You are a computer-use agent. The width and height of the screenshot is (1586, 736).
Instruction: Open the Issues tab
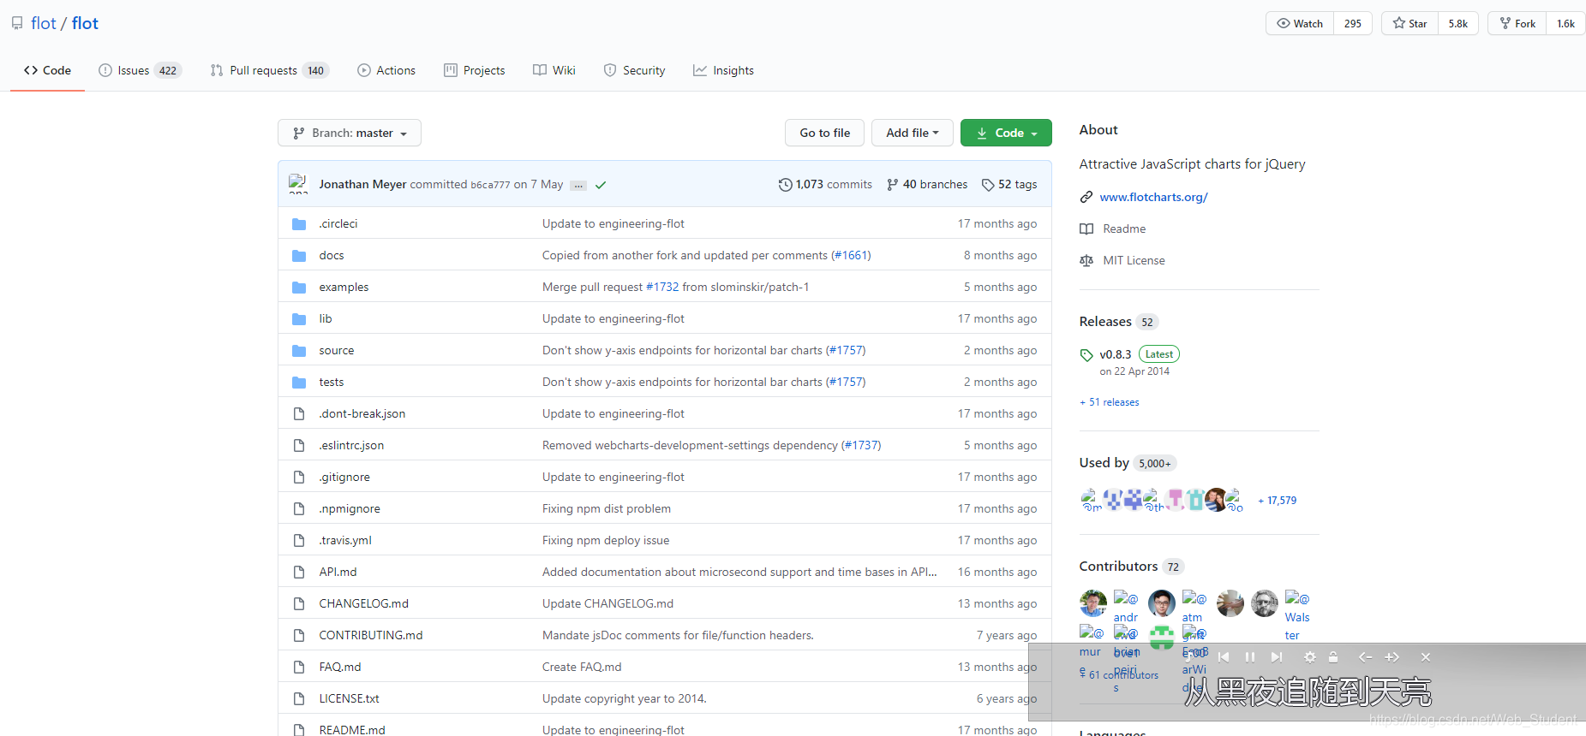[141, 70]
